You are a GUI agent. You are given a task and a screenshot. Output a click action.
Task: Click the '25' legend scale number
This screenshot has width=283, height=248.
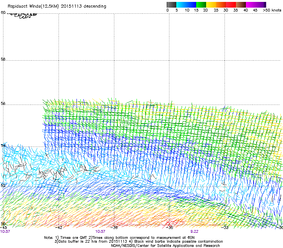point(216,10)
